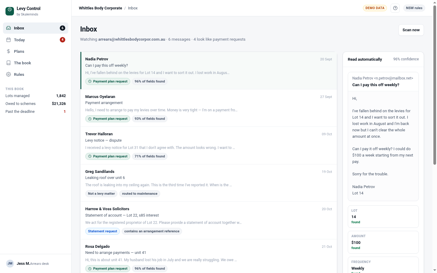Click the Today calendar icon

click(8, 40)
